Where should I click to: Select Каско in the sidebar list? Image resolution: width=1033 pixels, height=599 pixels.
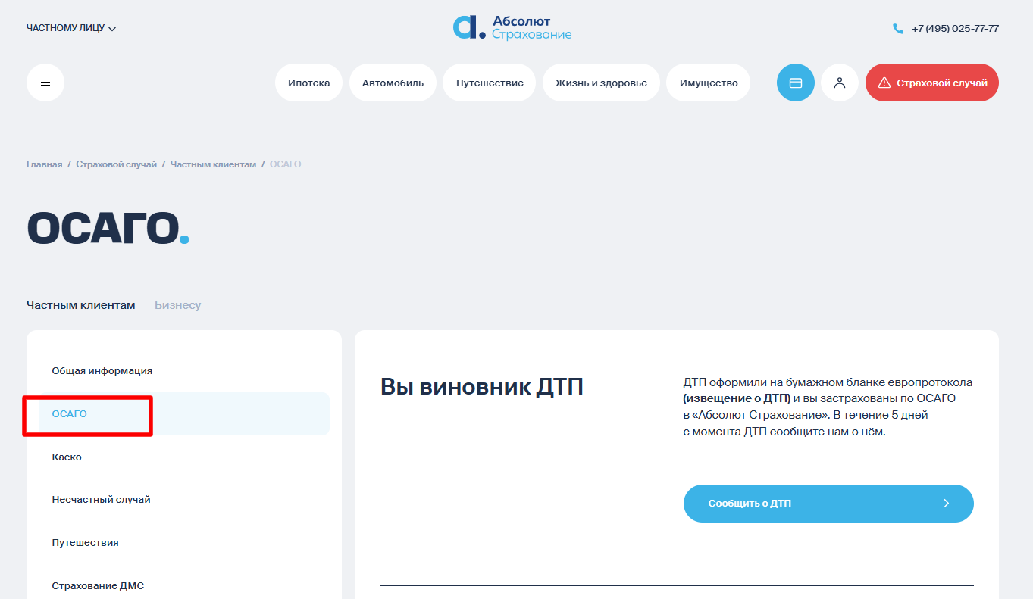tap(67, 457)
